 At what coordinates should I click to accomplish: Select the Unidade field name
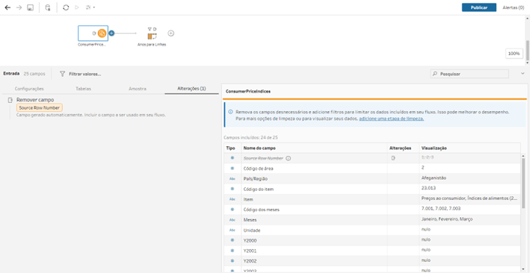point(252,230)
